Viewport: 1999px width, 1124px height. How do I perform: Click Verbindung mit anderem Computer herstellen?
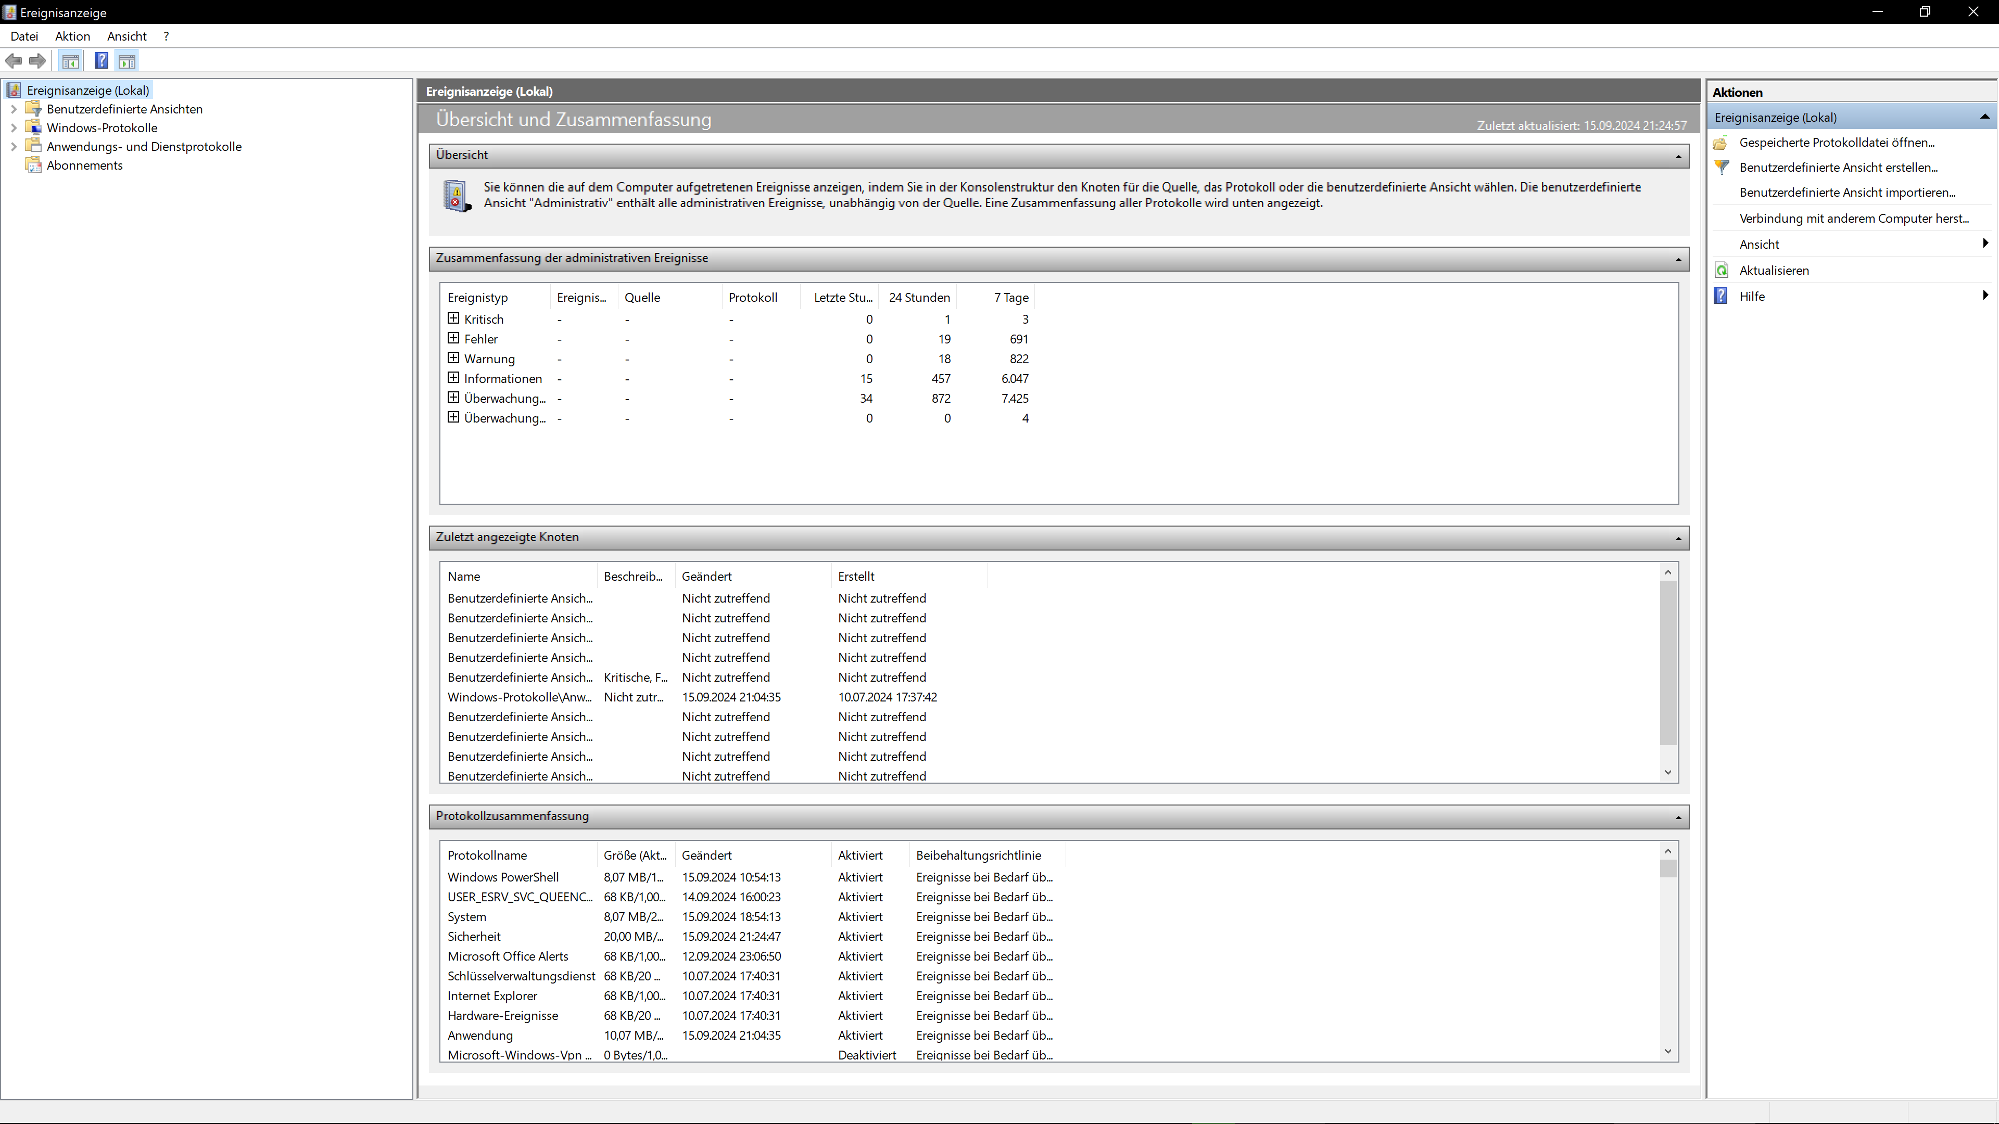1853,219
